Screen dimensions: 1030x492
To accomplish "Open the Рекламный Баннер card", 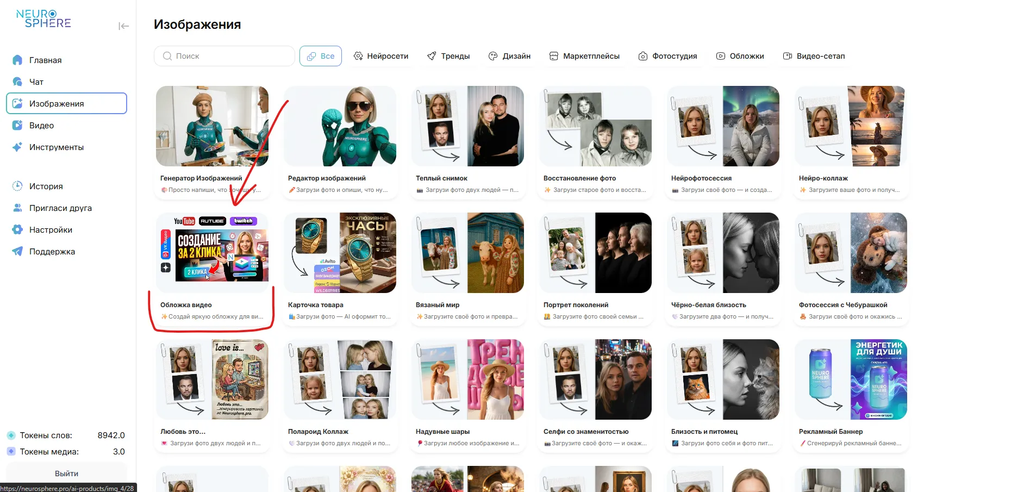I will 851,395.
